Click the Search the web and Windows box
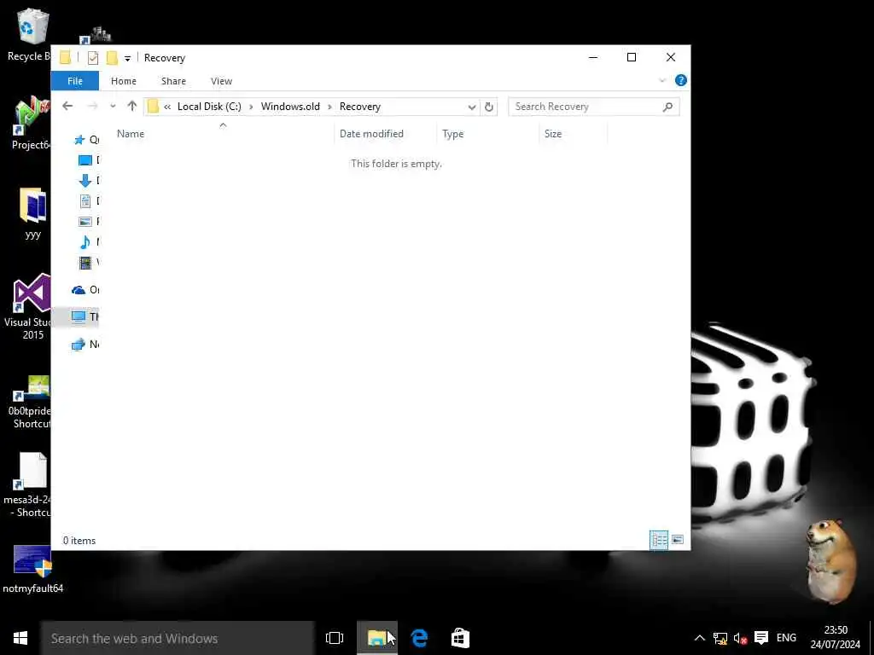Screen dimensions: 874x655 click(178, 638)
